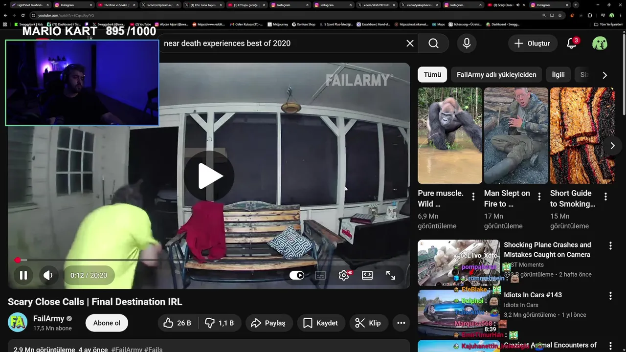The height and width of the screenshot is (352, 626).
Task: Open the FailArmy channel avatar
Action: [18, 322]
